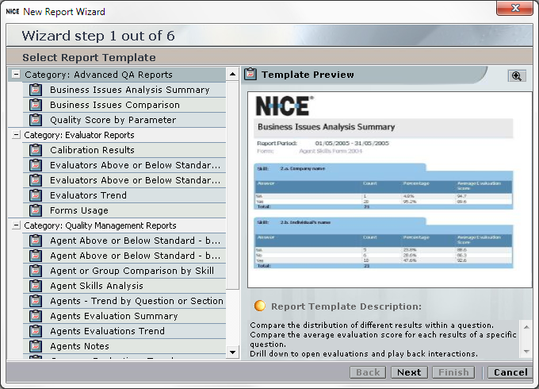Screen dimensions: 539x389
Task: Close the New Report Wizard window
Action: pos(514,8)
